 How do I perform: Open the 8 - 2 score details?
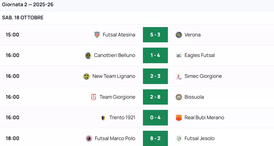click(155, 139)
